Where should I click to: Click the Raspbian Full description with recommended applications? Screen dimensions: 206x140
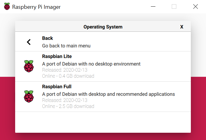108,94
